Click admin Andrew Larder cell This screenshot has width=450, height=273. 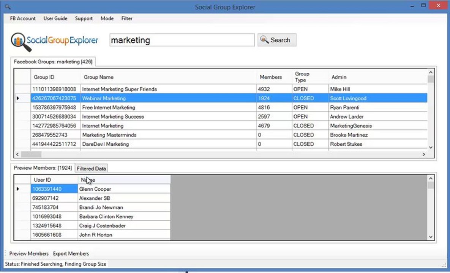[x=378, y=116]
